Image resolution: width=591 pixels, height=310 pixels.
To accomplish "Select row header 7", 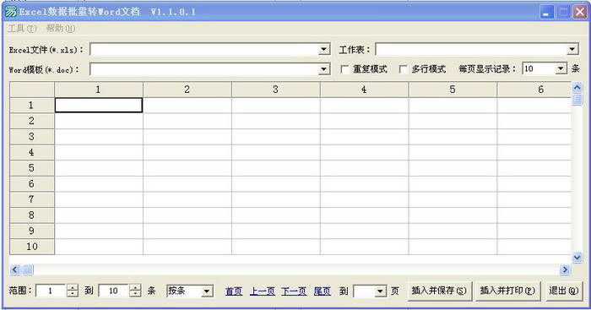I will tap(32, 199).
